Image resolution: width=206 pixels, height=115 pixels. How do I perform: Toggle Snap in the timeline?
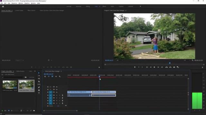coord(49,77)
